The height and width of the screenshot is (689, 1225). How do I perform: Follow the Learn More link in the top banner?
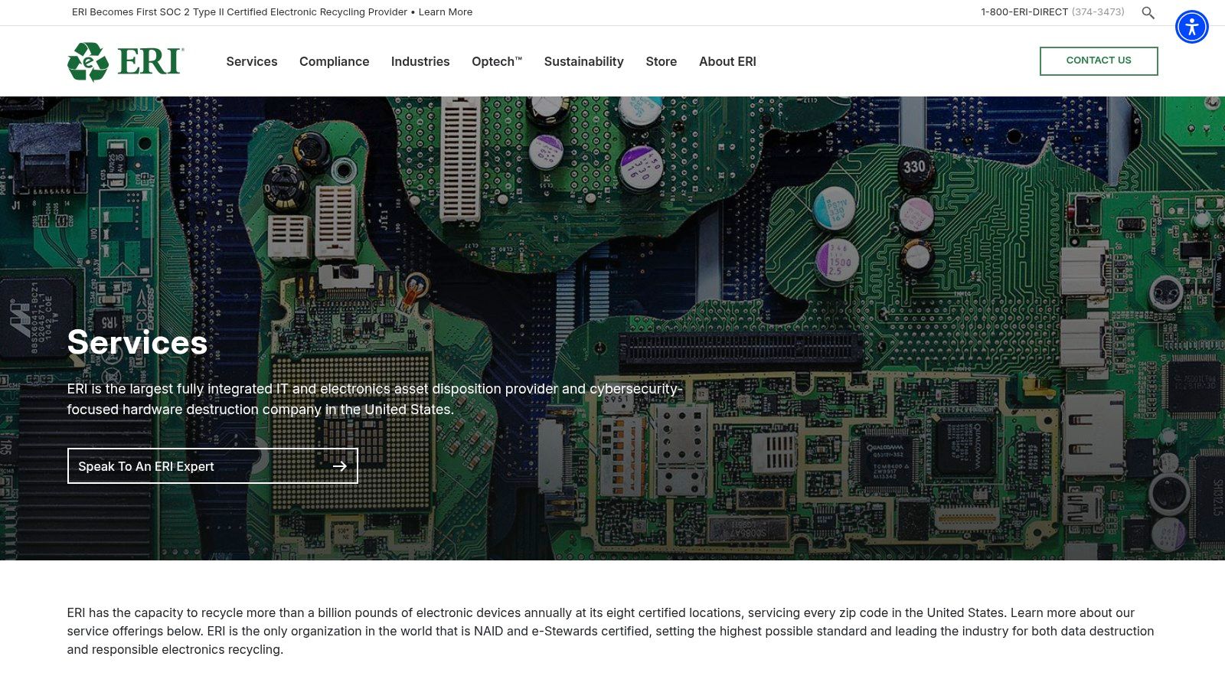point(446,12)
